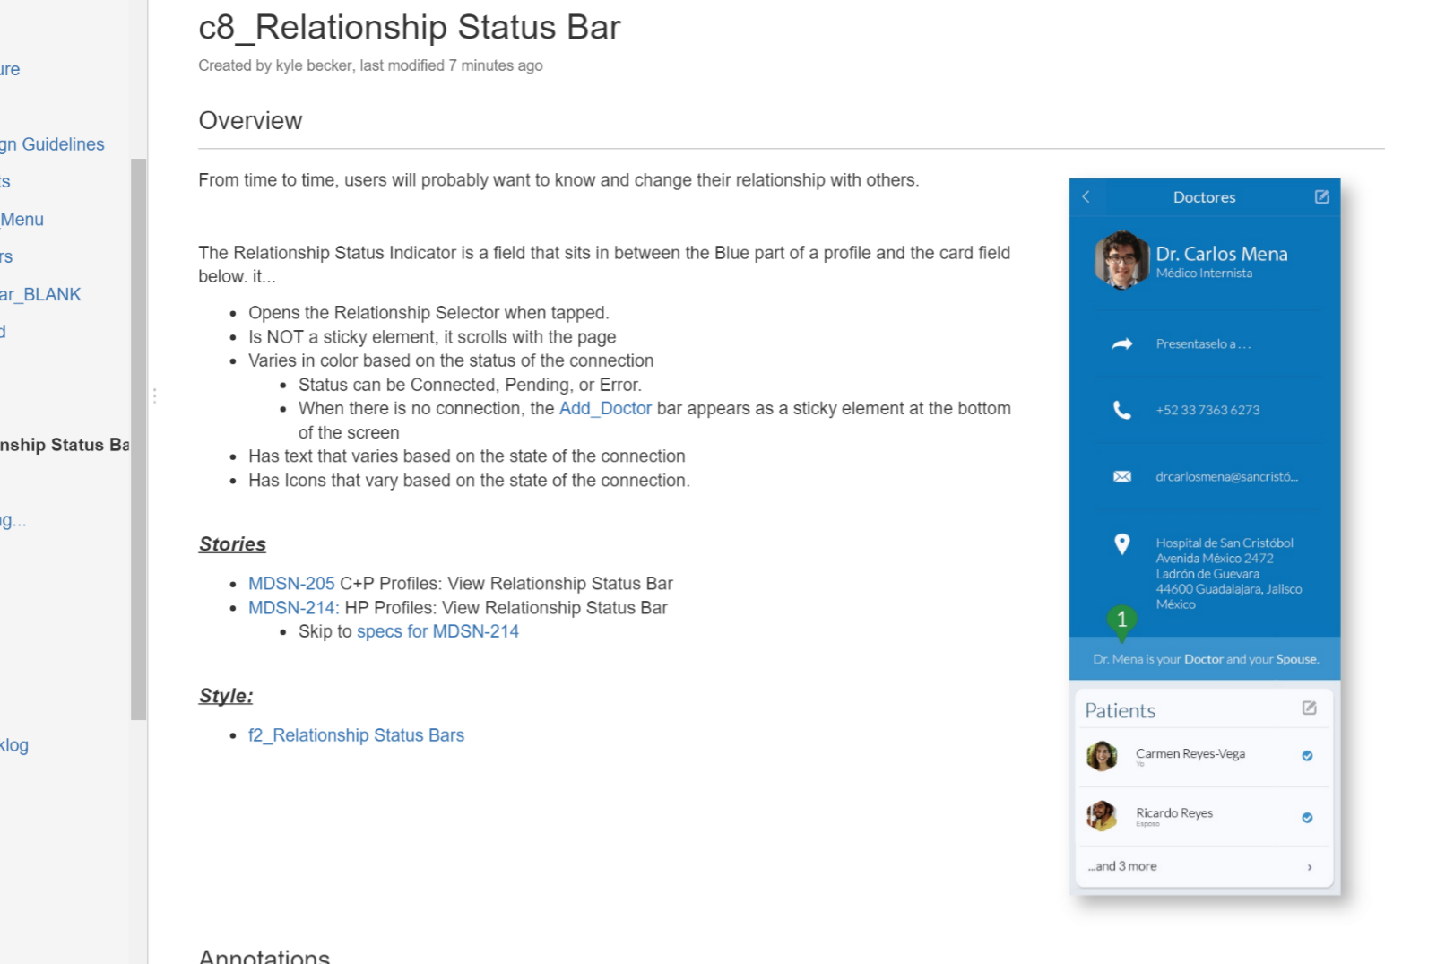Click the edit icon in Doctores header
The image size is (1454, 964).
1321,197
